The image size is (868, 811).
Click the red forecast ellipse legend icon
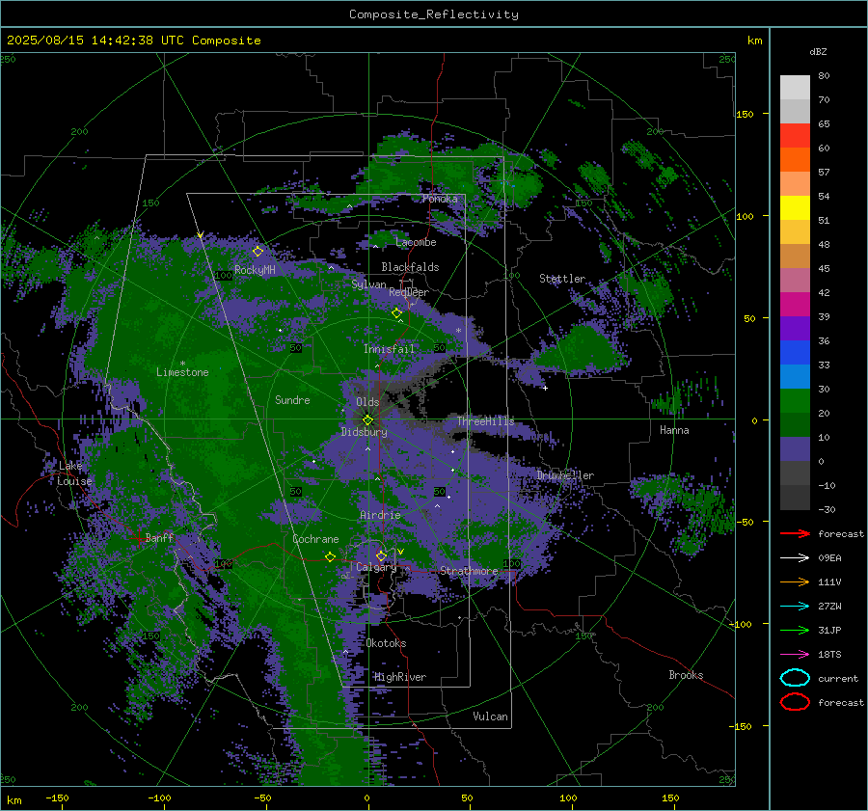795,702
